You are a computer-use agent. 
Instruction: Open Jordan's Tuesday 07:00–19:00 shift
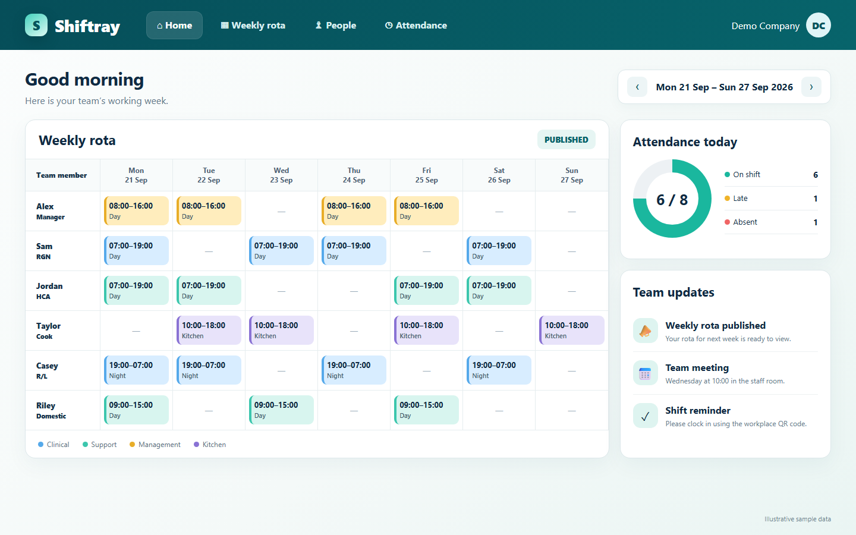click(209, 291)
